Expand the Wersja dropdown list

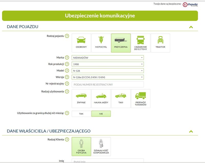[108, 77]
